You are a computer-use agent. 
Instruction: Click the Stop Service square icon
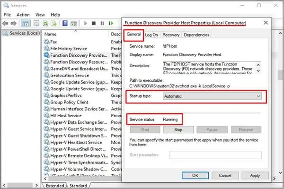pos(94,23)
